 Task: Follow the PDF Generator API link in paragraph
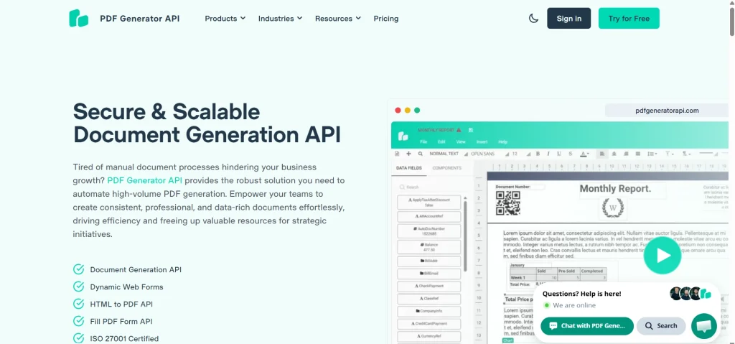[145, 180]
